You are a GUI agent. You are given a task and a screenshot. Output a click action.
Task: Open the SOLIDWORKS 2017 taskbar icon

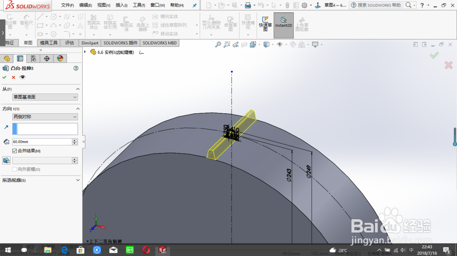coord(162,250)
